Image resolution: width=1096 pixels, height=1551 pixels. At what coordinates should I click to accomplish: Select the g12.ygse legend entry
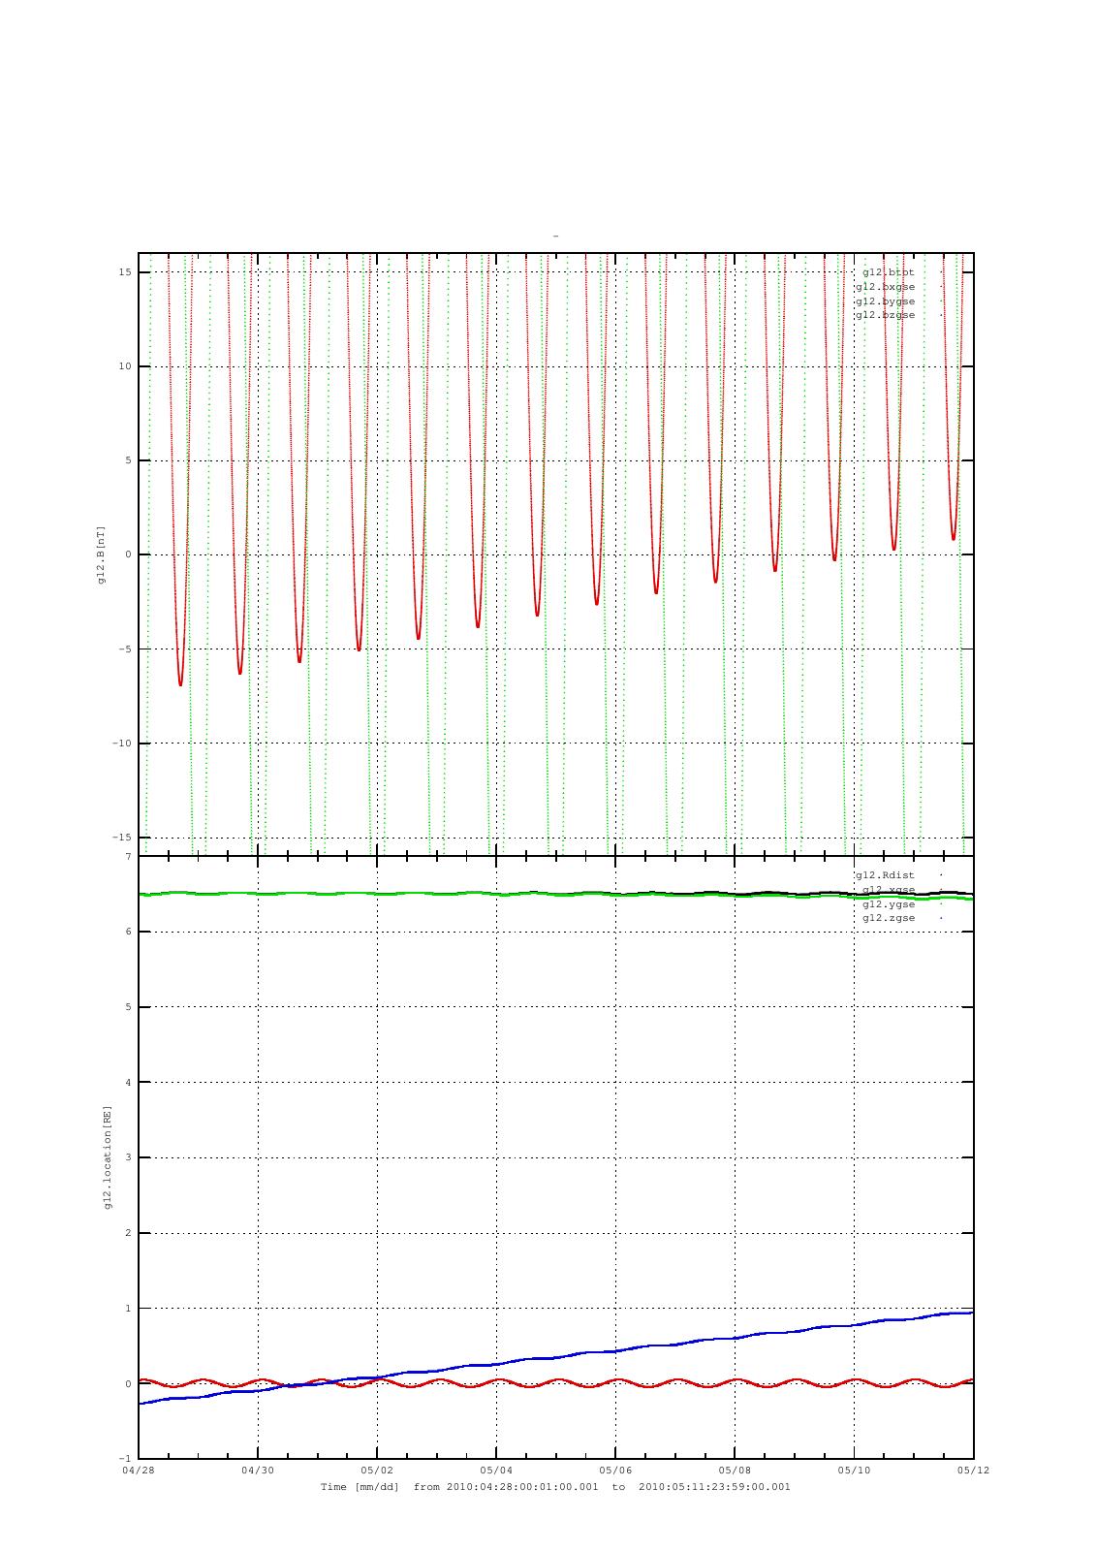pyautogui.click(x=888, y=904)
